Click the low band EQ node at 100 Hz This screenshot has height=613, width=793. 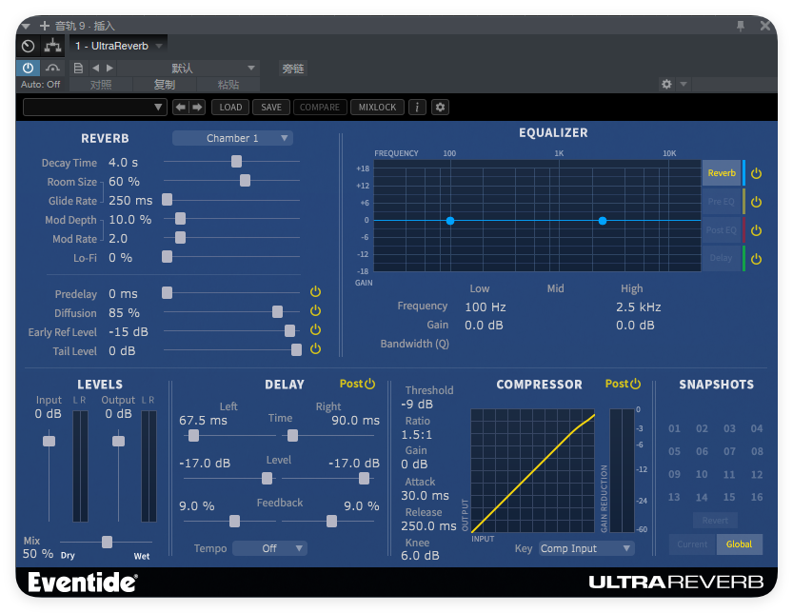(450, 221)
